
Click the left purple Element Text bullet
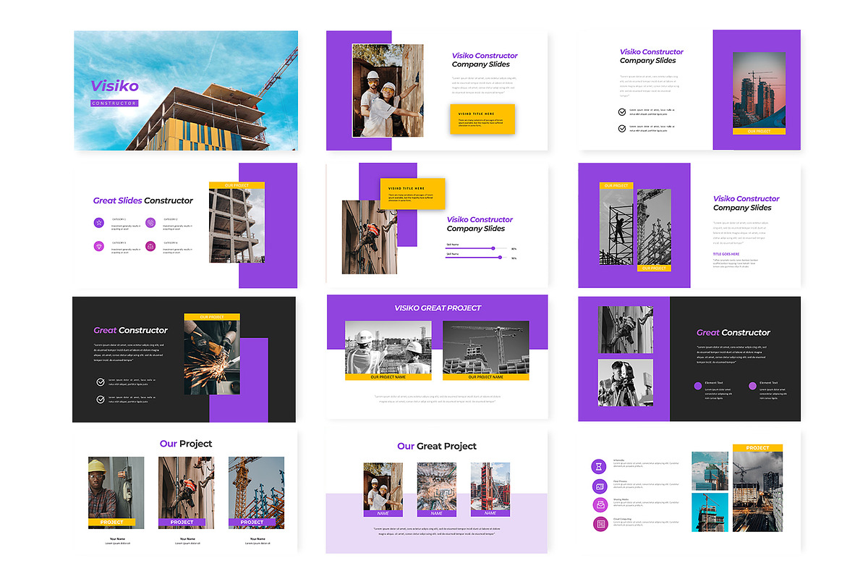(x=697, y=386)
